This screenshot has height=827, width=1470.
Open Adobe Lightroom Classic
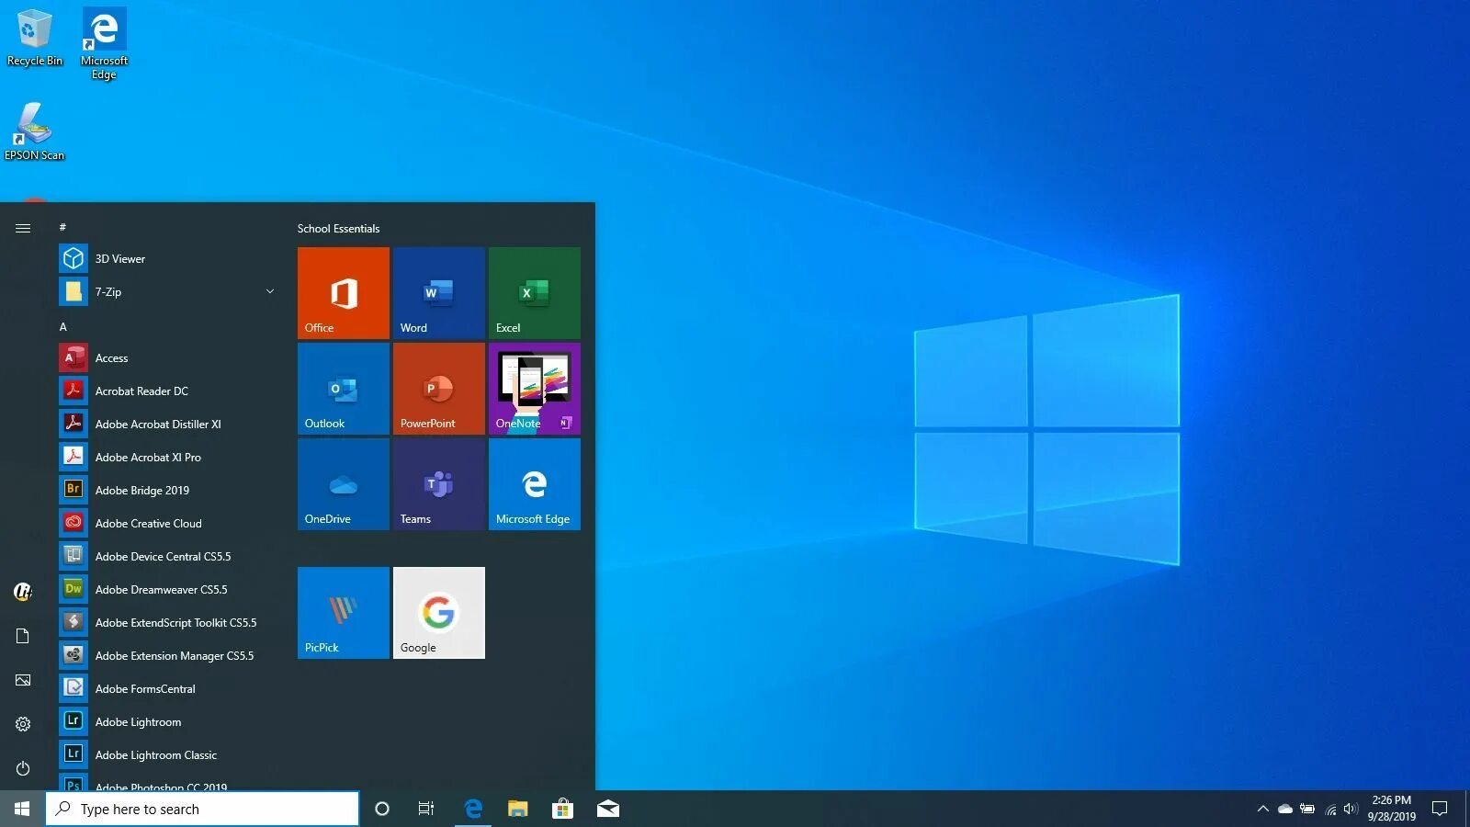click(169, 754)
